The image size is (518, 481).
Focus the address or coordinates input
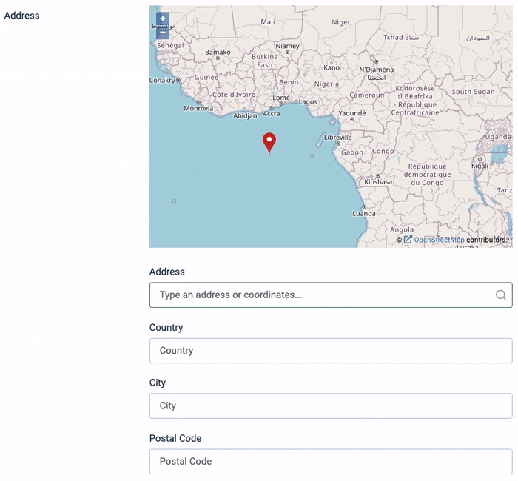(x=331, y=295)
